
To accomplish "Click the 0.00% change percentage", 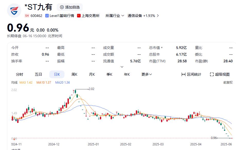I will [x=53, y=30].
